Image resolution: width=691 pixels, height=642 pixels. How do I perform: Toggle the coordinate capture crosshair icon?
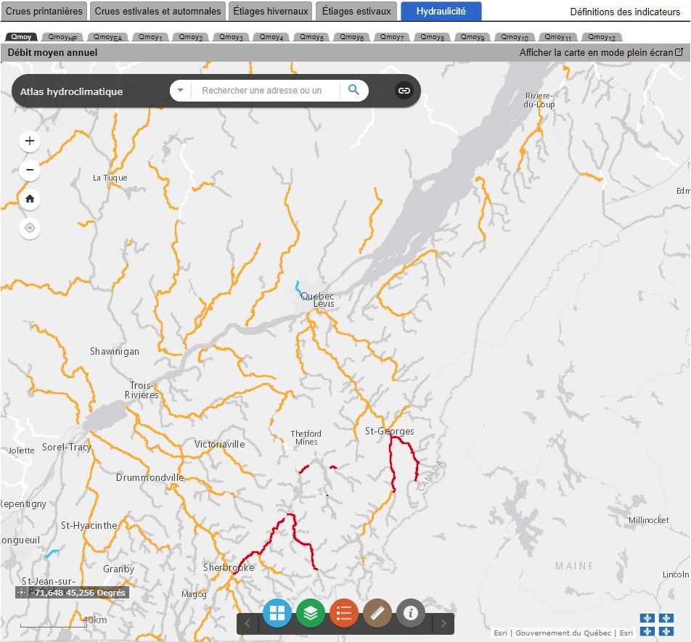coord(22,593)
